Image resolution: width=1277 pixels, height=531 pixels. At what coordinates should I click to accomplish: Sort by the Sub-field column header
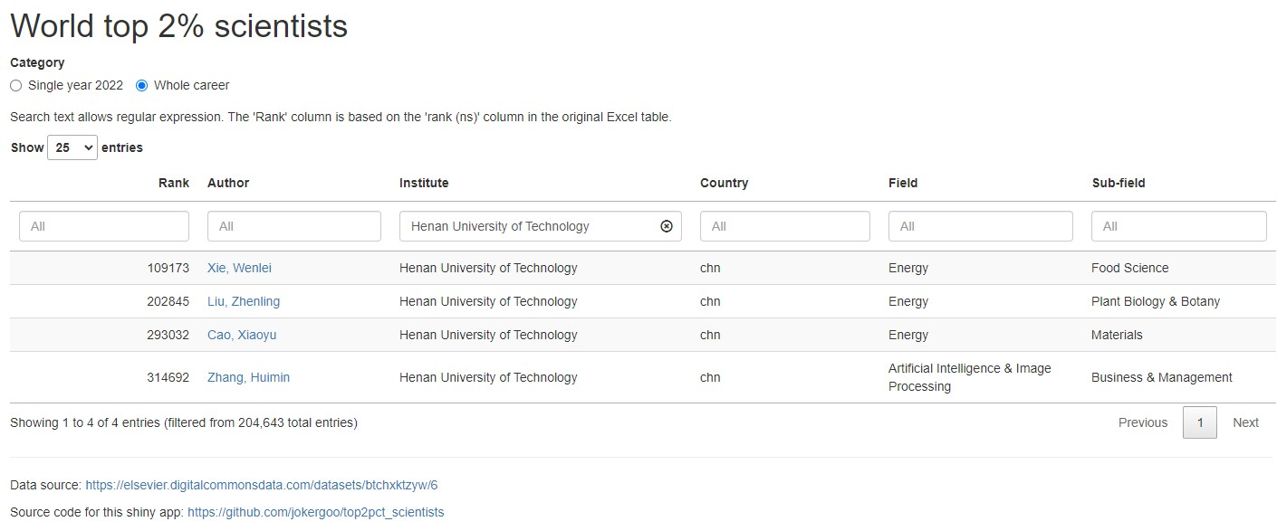pyautogui.click(x=1119, y=183)
